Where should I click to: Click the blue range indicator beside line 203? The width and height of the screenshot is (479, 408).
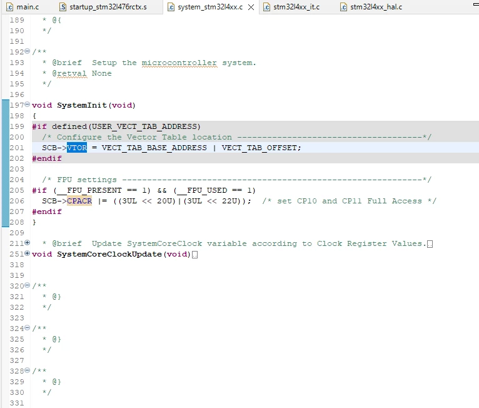(6, 163)
